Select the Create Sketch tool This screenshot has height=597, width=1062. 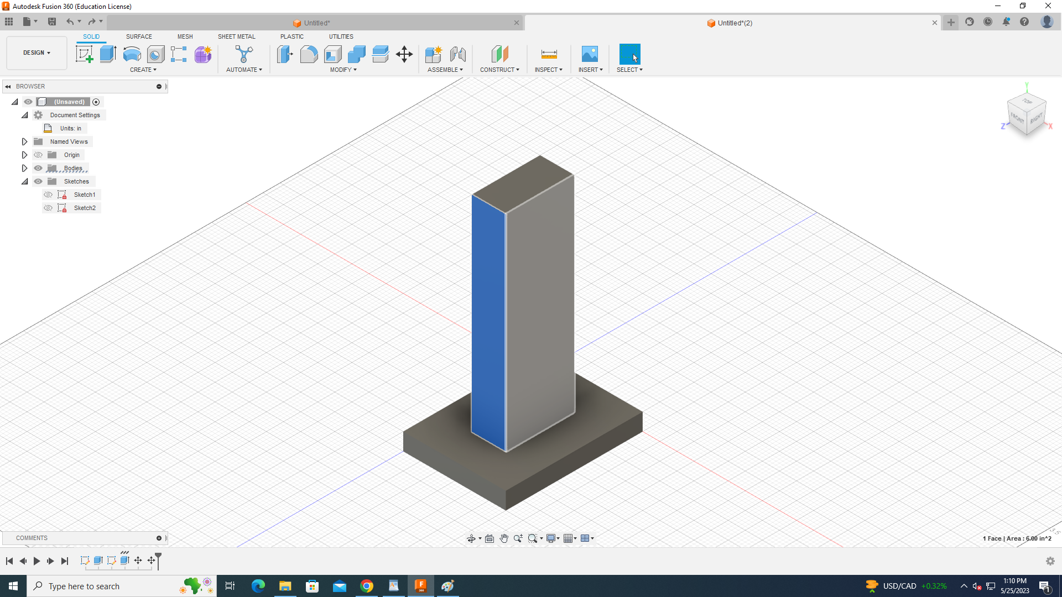pos(84,54)
